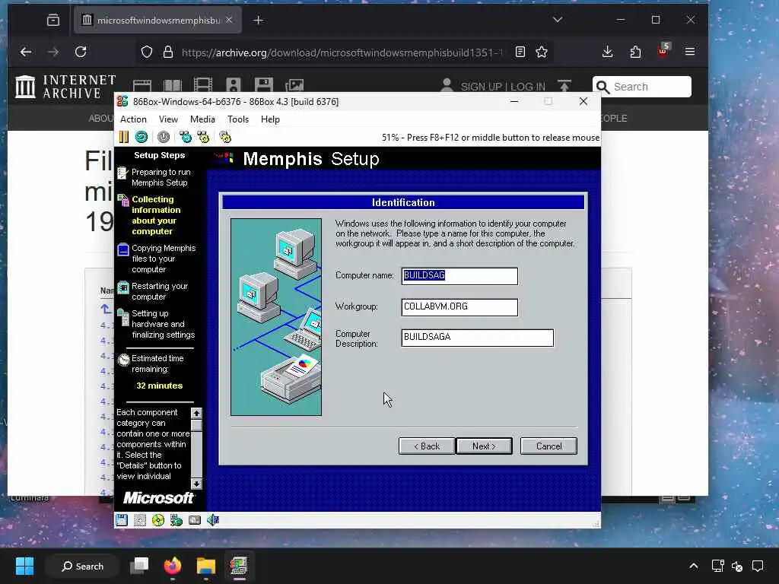The image size is (779, 584).
Task: Click the Internet Archive upload arrow icon
Action: coord(564,86)
